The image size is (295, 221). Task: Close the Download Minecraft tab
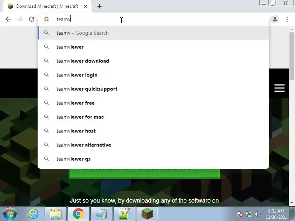[86, 6]
